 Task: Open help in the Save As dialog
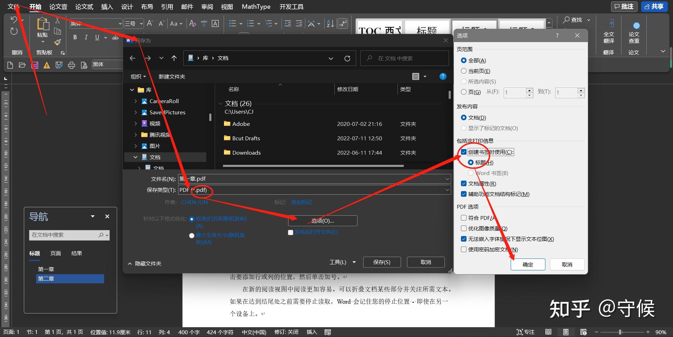click(443, 76)
